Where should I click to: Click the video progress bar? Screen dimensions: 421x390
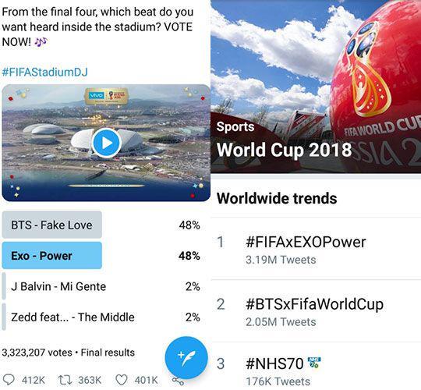click(106, 186)
